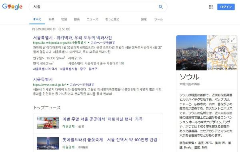Click the Google doodle logo
The width and height of the screenshot is (240, 152).
click(12, 6)
